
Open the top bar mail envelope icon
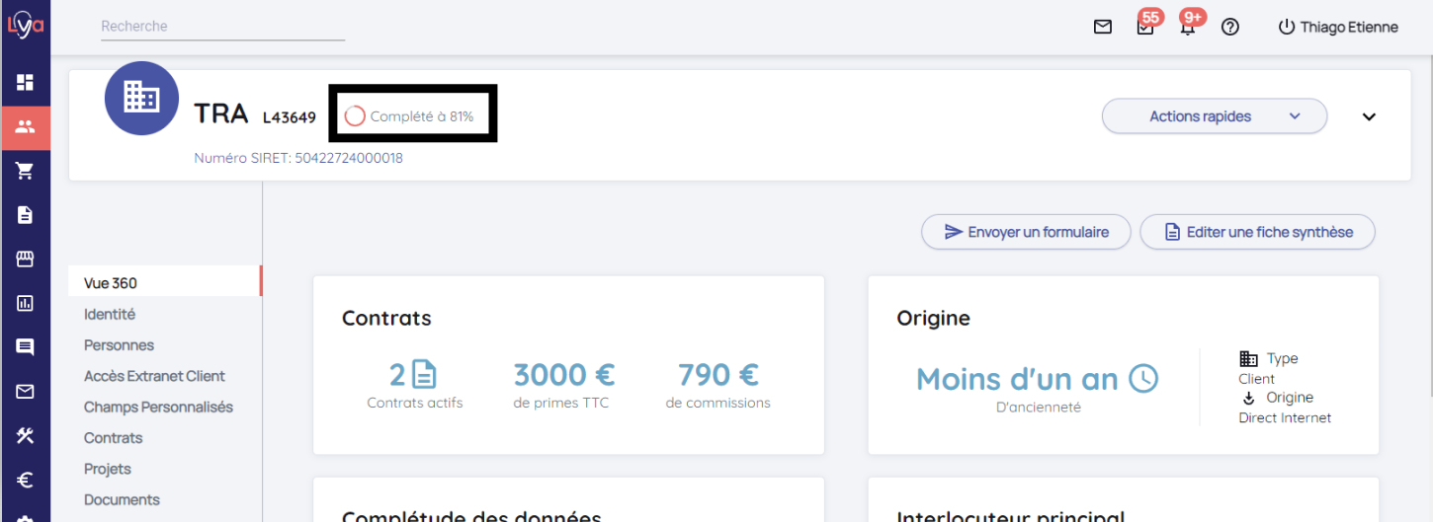tap(1103, 27)
